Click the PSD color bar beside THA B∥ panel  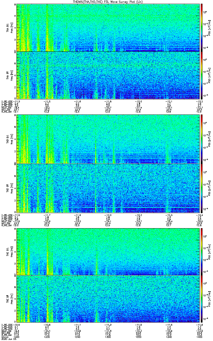(x=202, y=75)
